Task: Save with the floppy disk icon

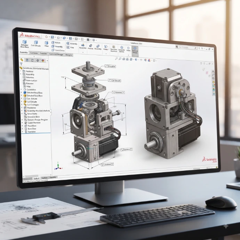Action: point(52,37)
